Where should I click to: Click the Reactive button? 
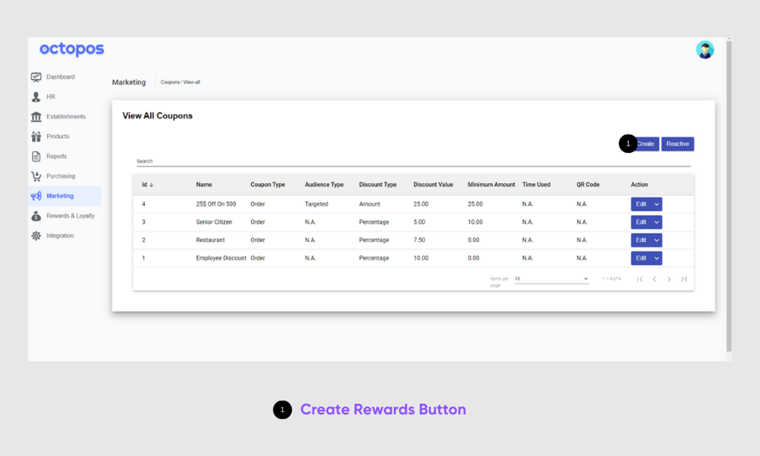[678, 144]
